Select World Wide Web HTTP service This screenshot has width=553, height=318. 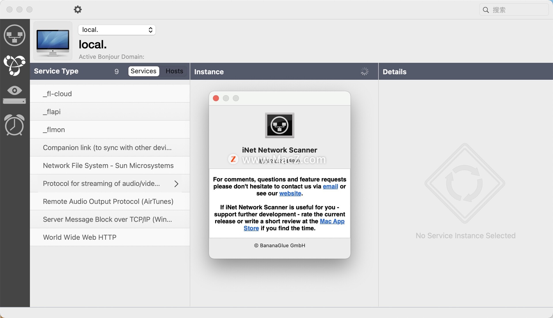pyautogui.click(x=110, y=237)
